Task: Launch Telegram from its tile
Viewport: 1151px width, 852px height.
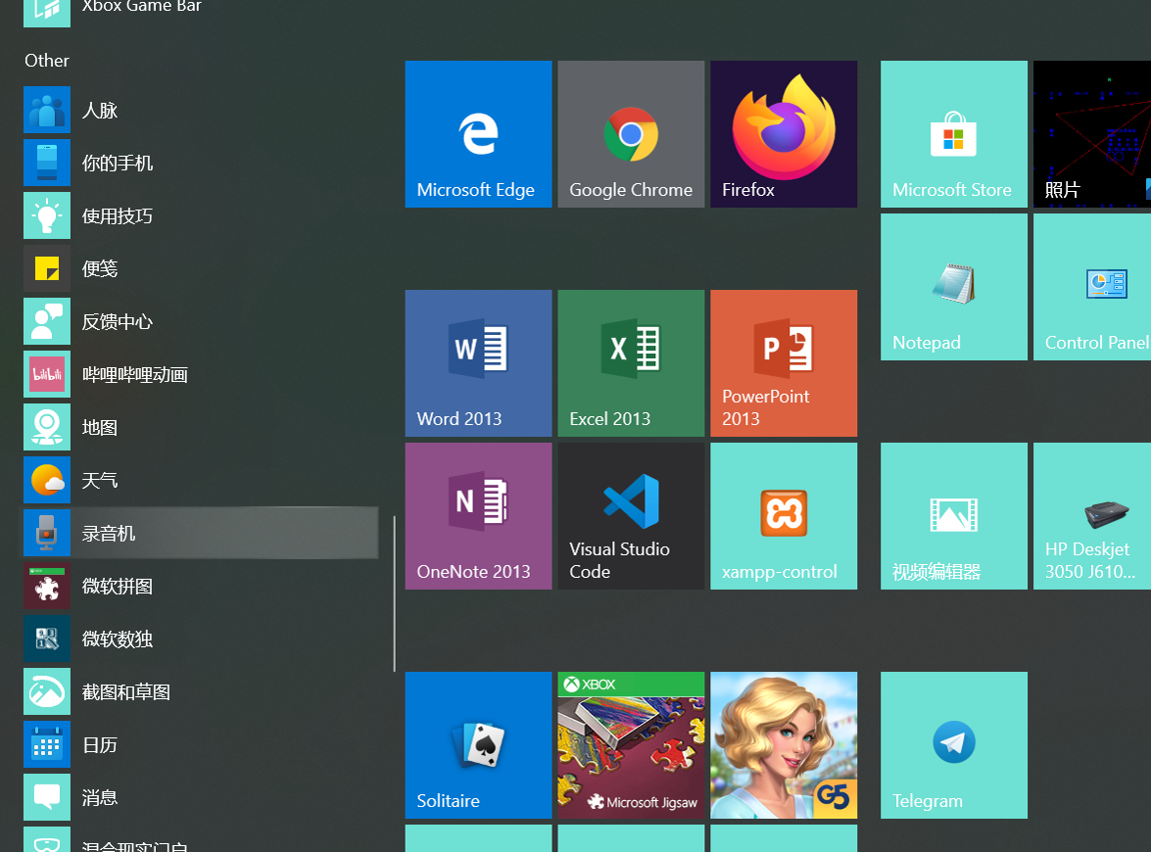Action: point(953,745)
